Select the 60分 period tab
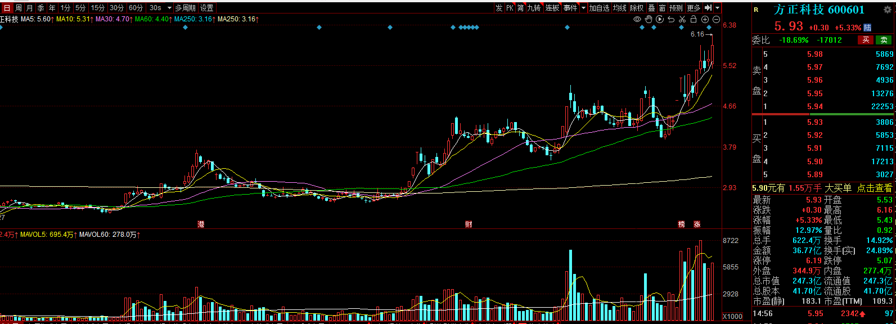 coord(136,8)
